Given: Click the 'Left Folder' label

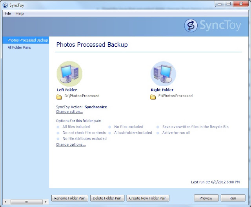Looking at the screenshot, I should pyautogui.click(x=67, y=90).
